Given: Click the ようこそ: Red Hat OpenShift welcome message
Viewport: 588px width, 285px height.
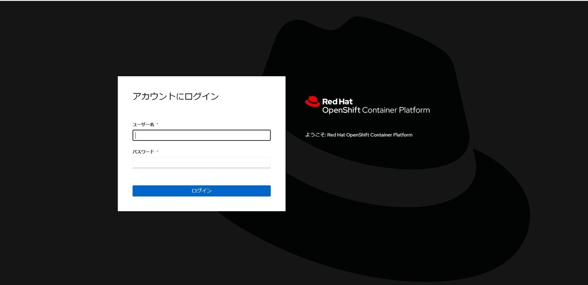Looking at the screenshot, I should [x=359, y=135].
